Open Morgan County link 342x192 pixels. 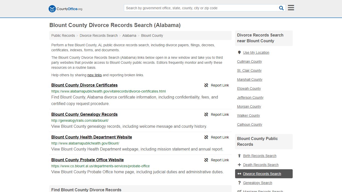tap(249, 106)
